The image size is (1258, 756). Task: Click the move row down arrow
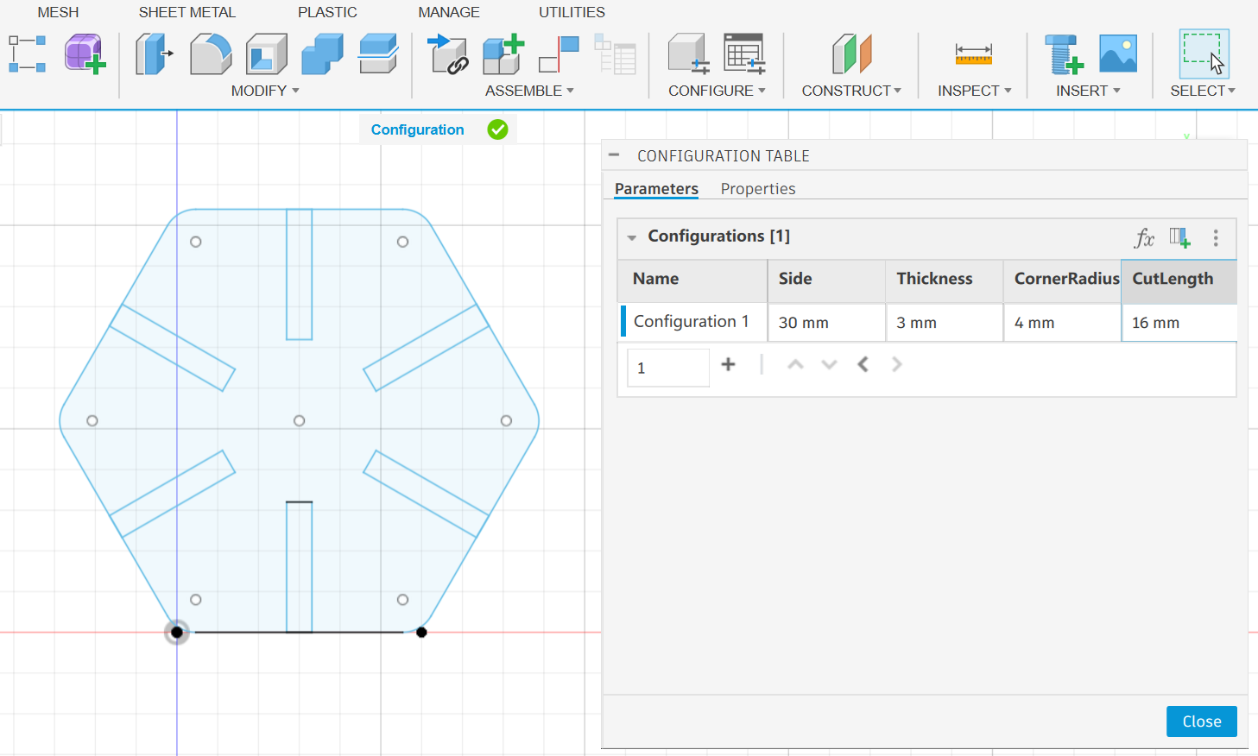pos(829,364)
